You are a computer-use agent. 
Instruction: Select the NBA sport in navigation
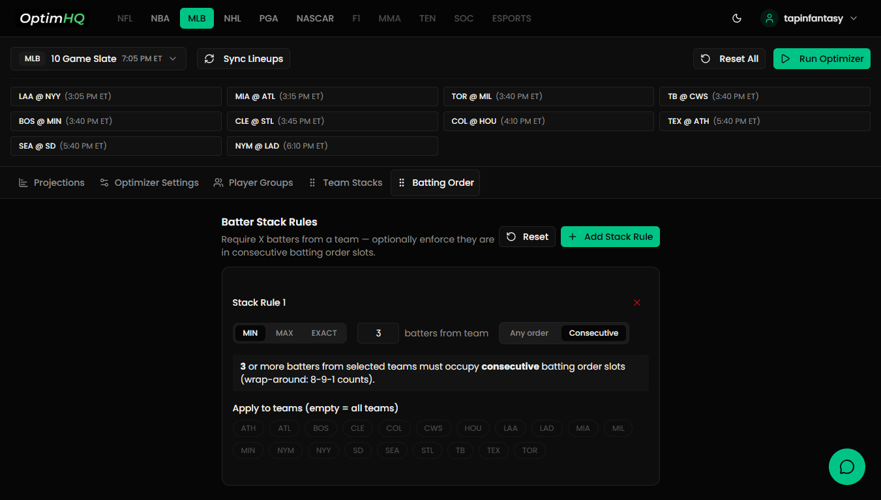pos(160,18)
